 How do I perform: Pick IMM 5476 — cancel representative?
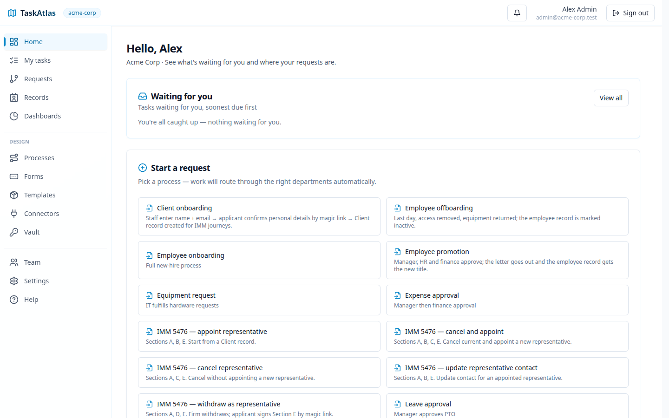tap(259, 372)
